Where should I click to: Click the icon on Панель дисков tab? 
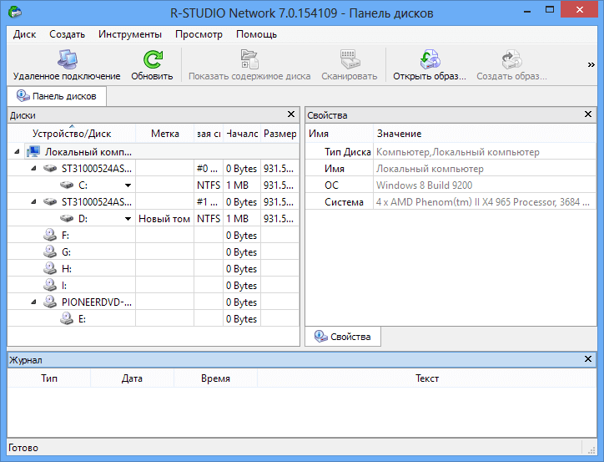pyautogui.click(x=23, y=95)
